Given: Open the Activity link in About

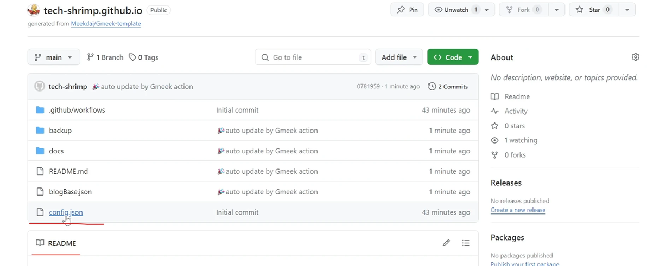Looking at the screenshot, I should [x=516, y=111].
